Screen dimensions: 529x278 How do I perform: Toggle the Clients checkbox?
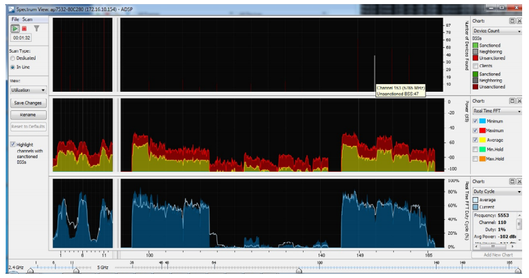[x=476, y=66]
